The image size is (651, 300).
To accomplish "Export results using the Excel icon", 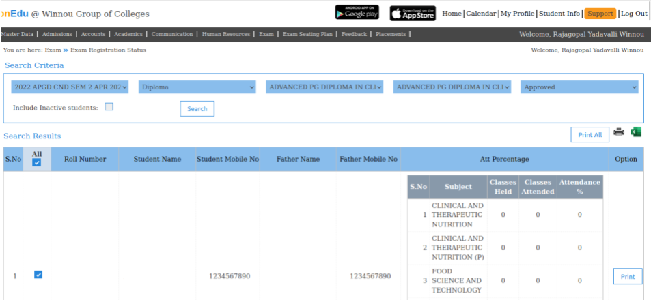I will point(636,132).
